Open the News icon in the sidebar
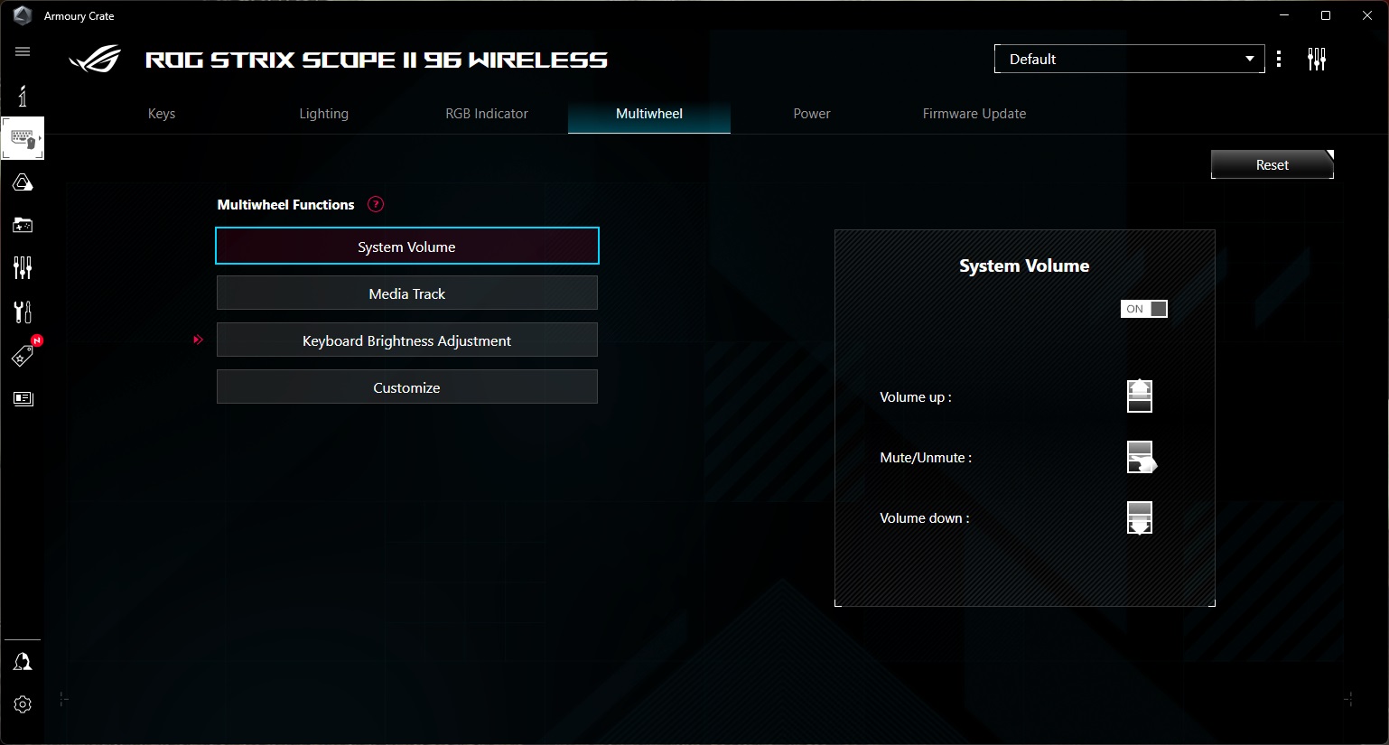The height and width of the screenshot is (745, 1389). pyautogui.click(x=23, y=398)
